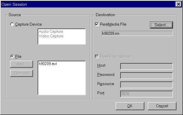Focus the Host input field
Screen dimensions: 183x115
(147, 66)
